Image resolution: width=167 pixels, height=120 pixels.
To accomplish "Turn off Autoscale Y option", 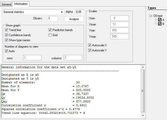I will coord(90,50).
